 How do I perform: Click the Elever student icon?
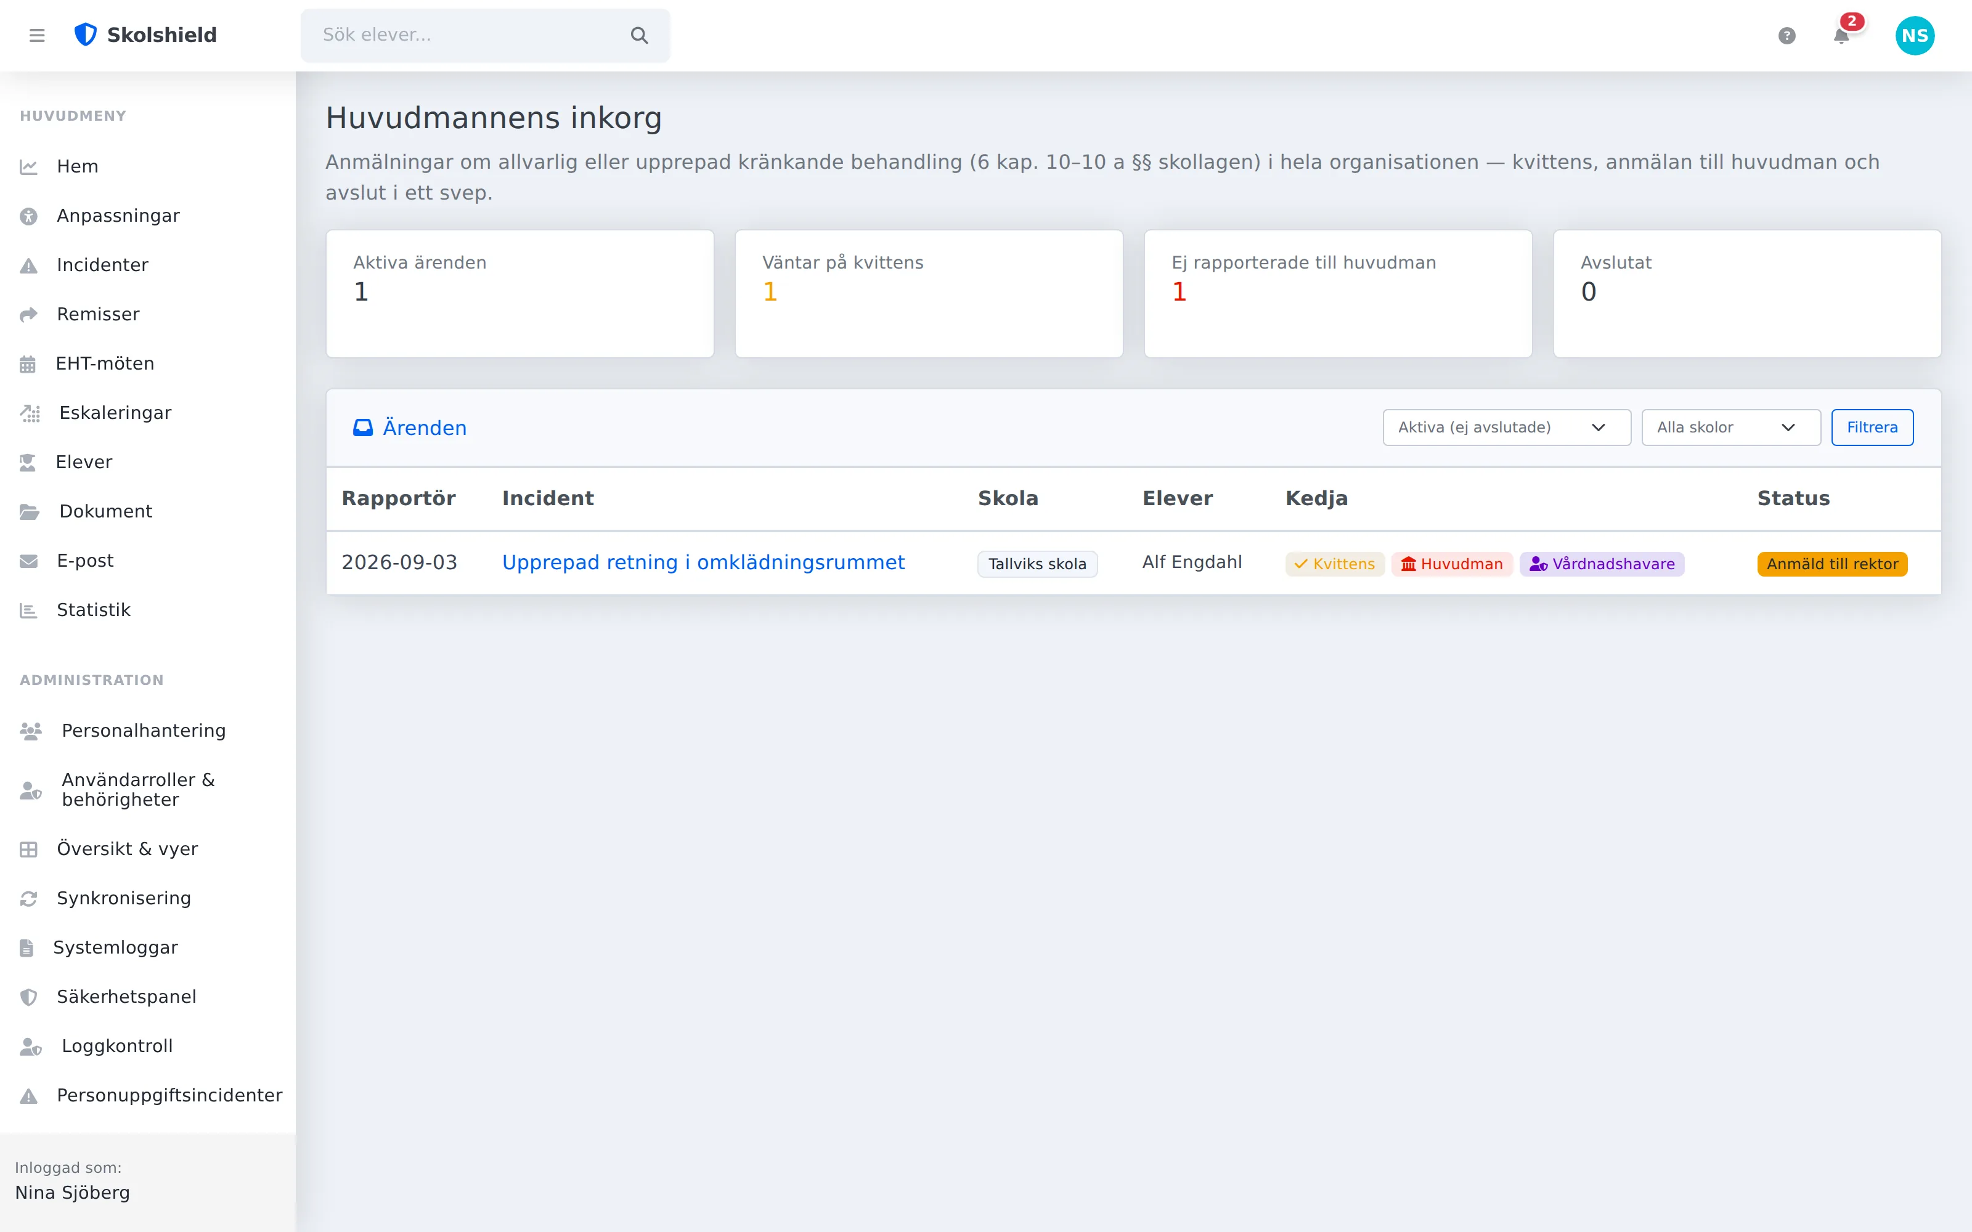pyautogui.click(x=28, y=463)
